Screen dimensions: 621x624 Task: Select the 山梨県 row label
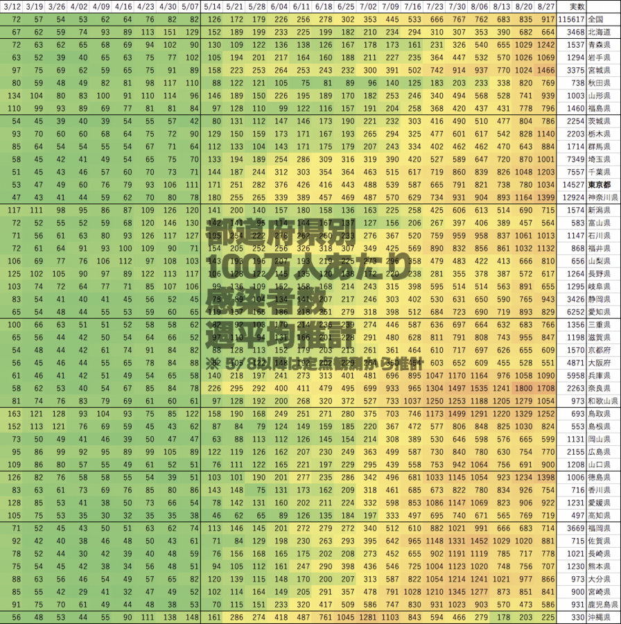pyautogui.click(x=599, y=261)
